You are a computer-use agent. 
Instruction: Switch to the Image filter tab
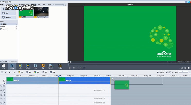(x=44, y=5)
